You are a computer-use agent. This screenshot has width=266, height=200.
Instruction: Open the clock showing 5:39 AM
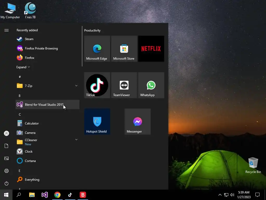244,195
